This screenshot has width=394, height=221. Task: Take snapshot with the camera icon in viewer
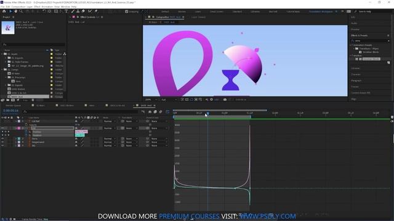[225, 99]
